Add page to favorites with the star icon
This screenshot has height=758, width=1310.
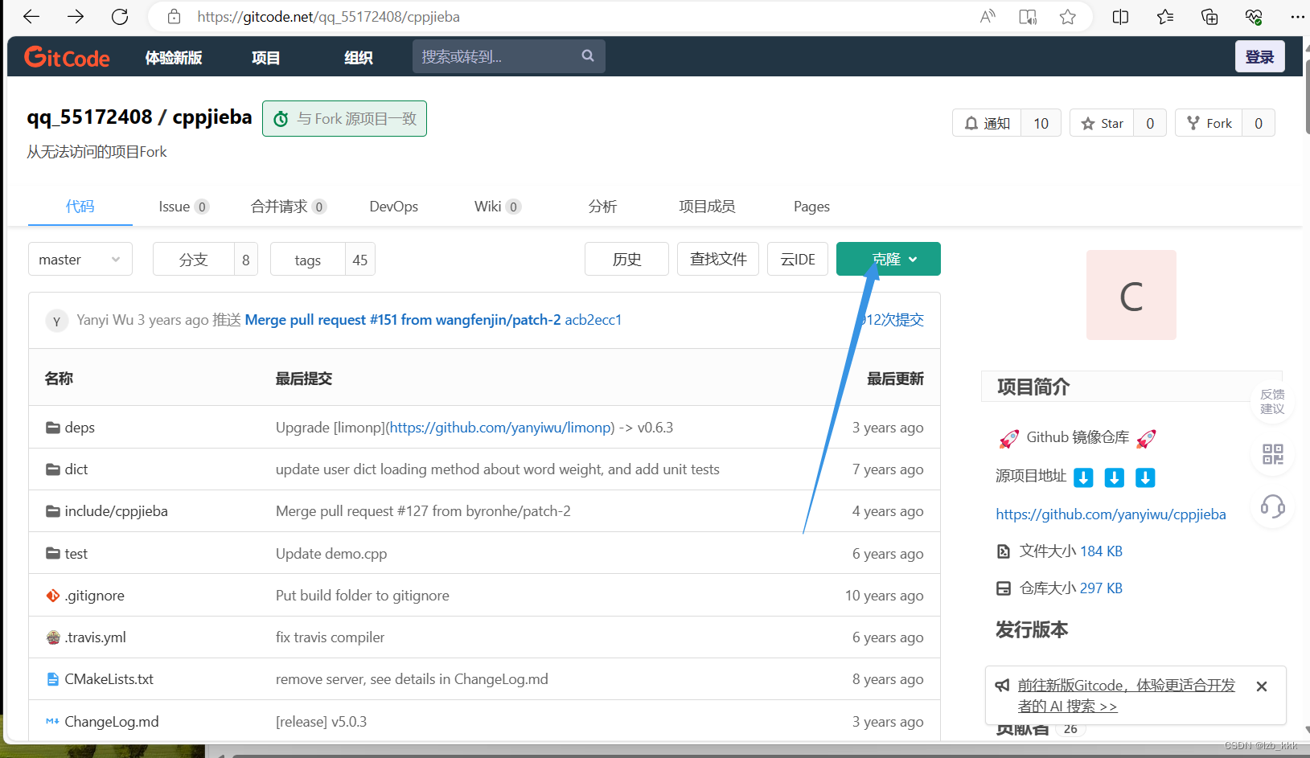pyautogui.click(x=1067, y=17)
